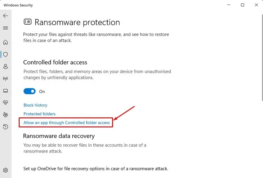Maximize the Windows Security window
The image size is (263, 178).
[242, 5]
